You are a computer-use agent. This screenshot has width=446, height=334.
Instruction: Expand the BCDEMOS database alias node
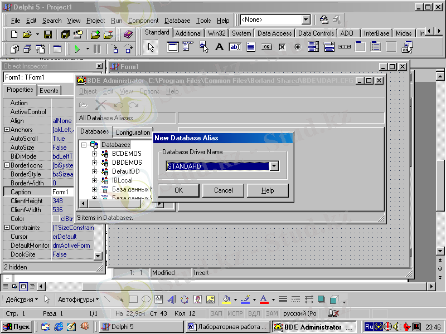click(x=95, y=154)
